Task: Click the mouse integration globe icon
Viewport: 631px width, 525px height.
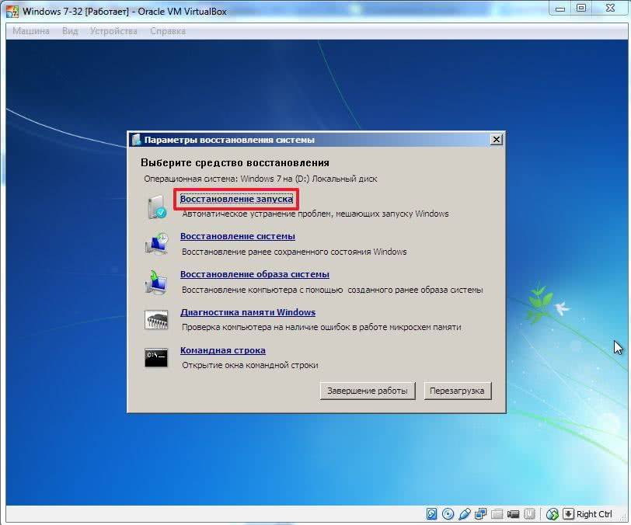Action: tap(553, 514)
